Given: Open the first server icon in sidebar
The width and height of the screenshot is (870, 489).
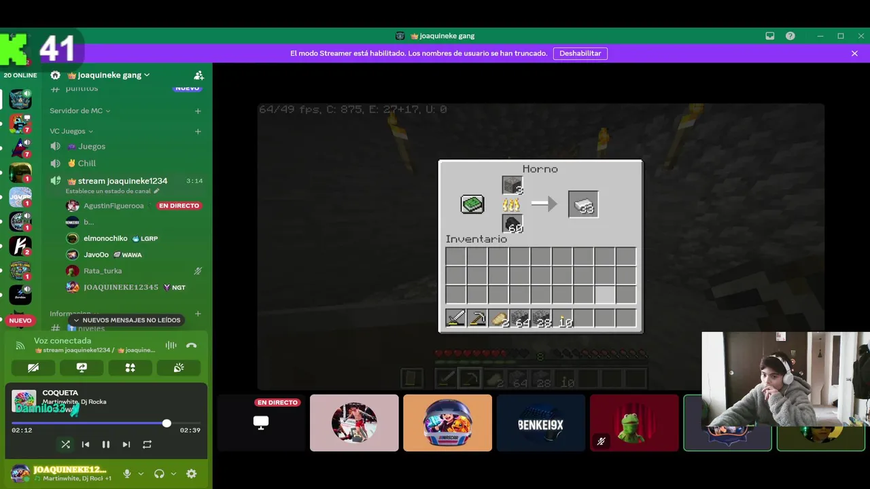Looking at the screenshot, I should pyautogui.click(x=20, y=100).
